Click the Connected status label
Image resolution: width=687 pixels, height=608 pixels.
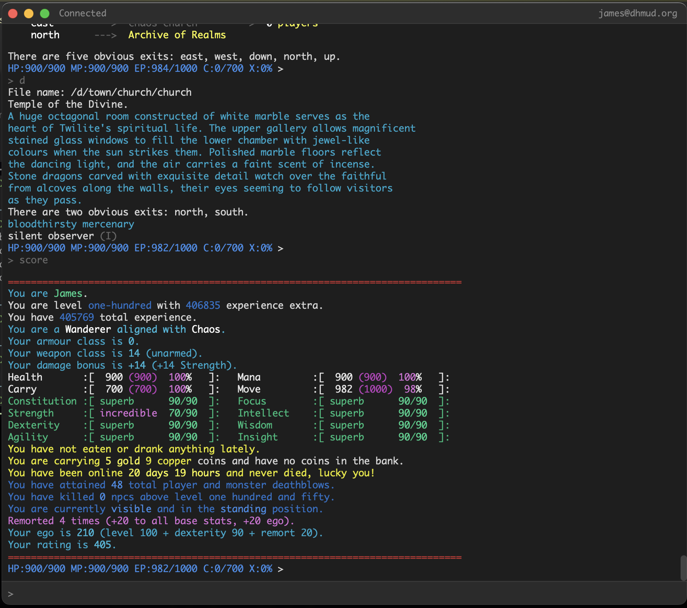[83, 13]
